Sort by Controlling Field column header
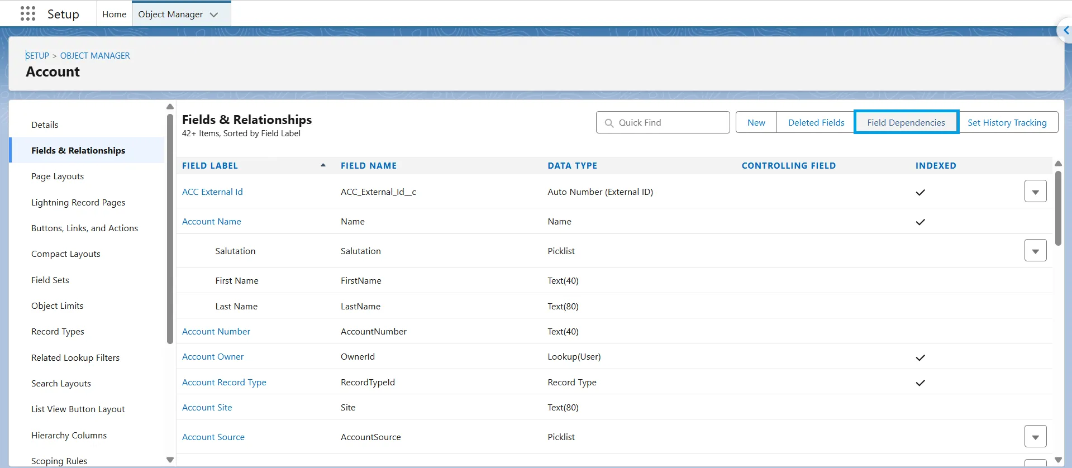 point(789,165)
